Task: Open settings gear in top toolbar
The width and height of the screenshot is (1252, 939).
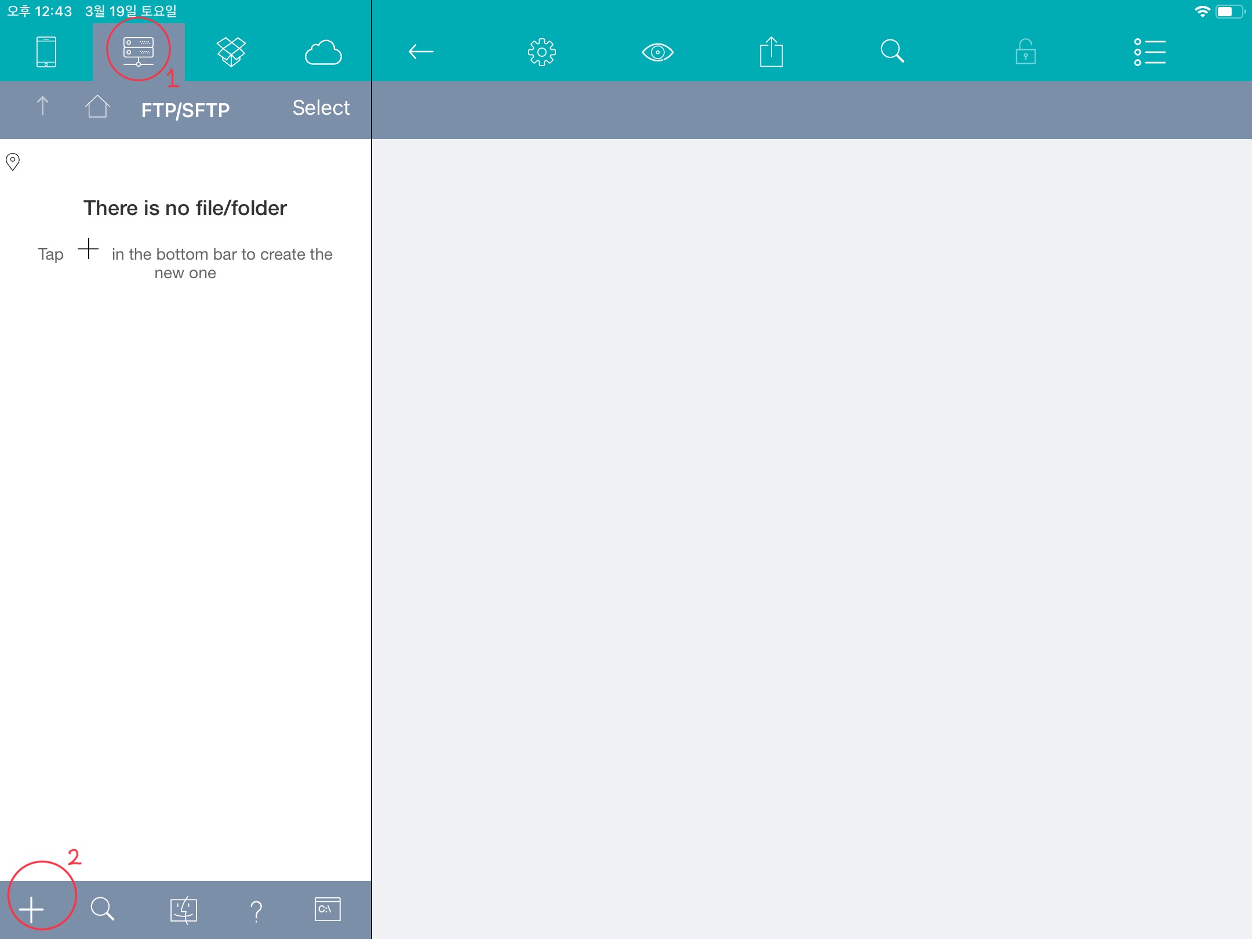Action: 541,52
